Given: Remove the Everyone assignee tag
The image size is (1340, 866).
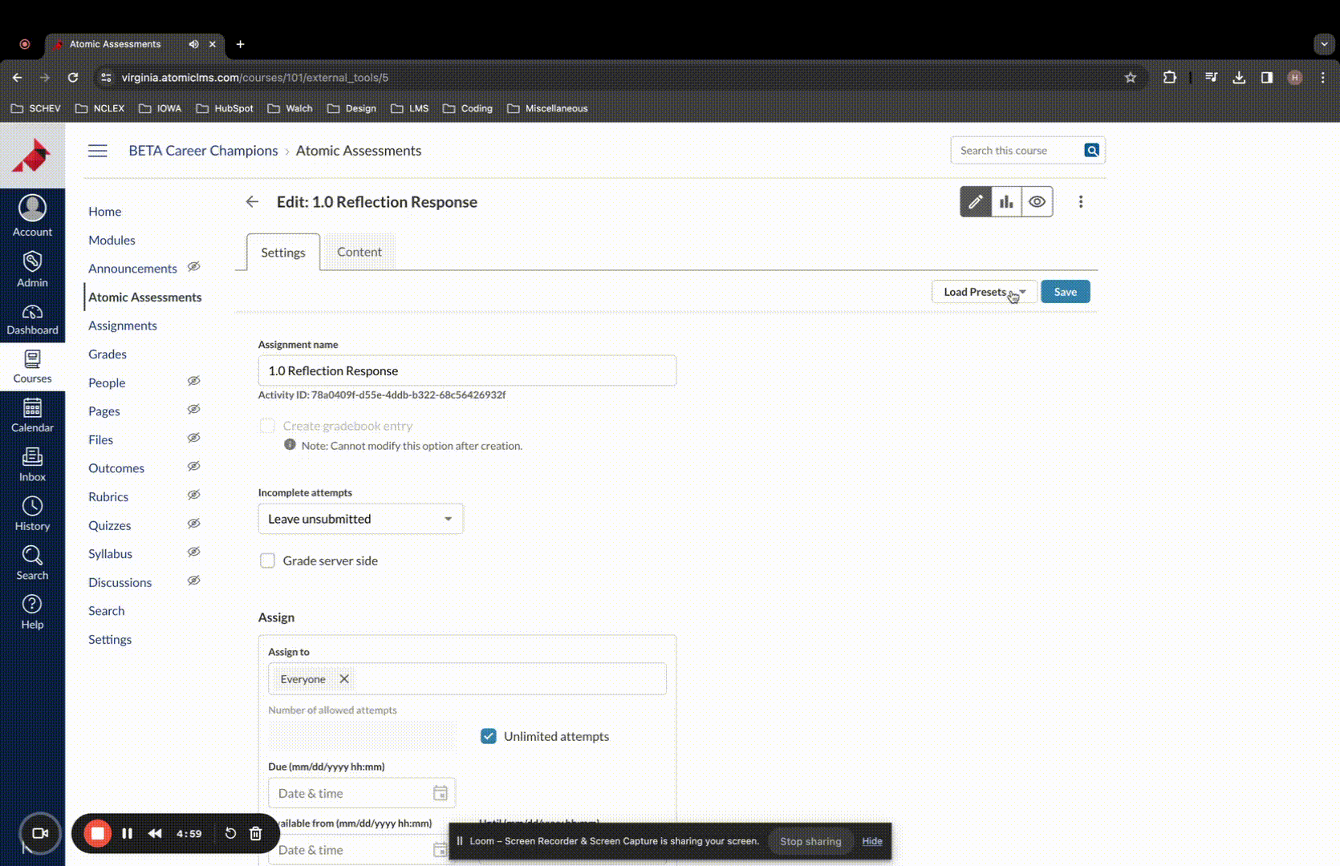Looking at the screenshot, I should (x=344, y=679).
